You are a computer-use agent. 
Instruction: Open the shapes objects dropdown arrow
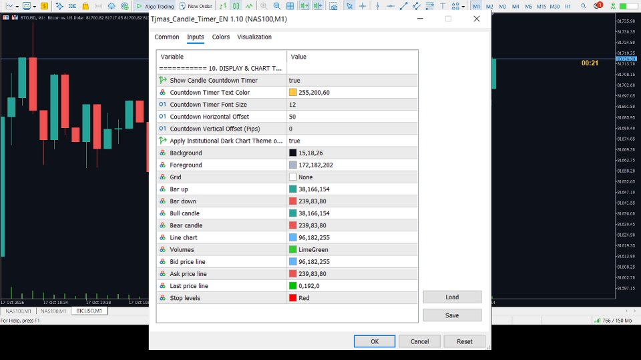tap(463, 7)
